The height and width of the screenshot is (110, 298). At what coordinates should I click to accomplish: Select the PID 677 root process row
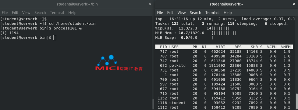tap(224, 89)
